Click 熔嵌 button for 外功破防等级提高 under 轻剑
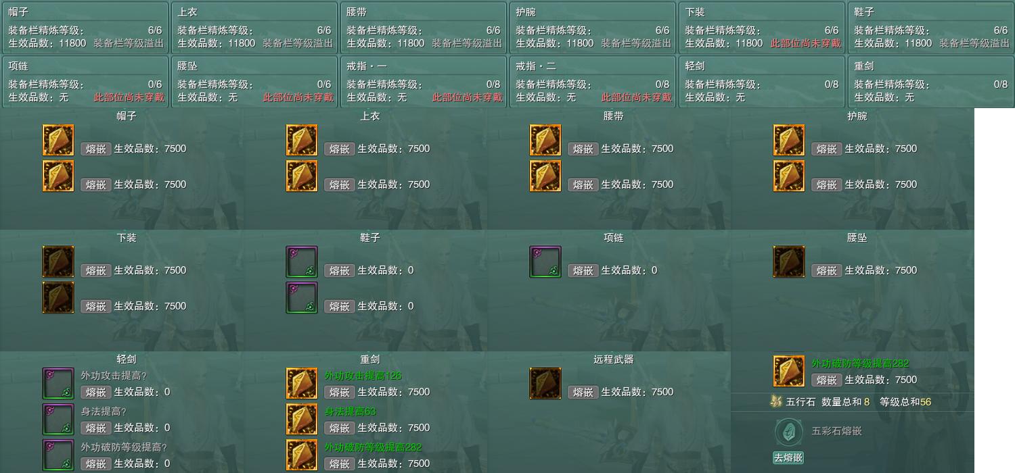 (x=95, y=464)
